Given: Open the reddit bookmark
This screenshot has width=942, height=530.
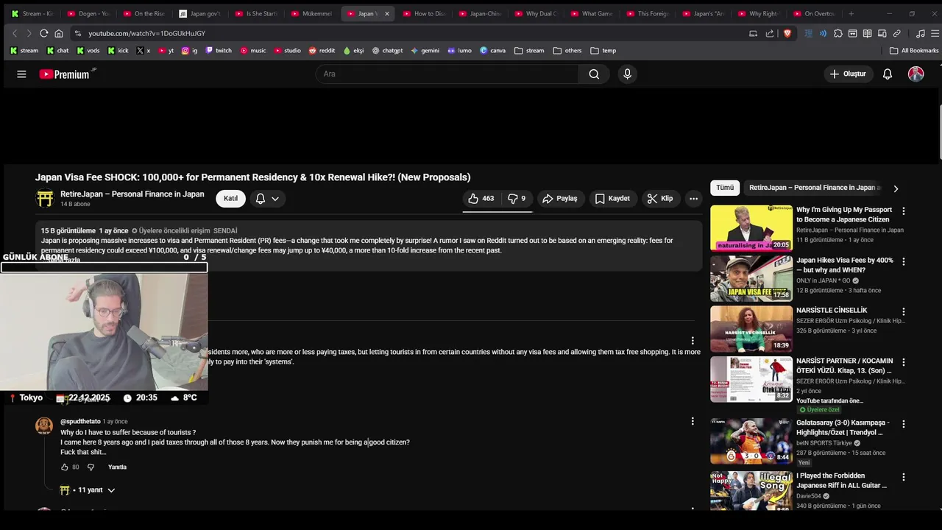Looking at the screenshot, I should [x=322, y=51].
